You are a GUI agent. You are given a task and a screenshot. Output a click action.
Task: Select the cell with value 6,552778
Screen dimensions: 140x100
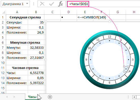(x=36, y=73)
